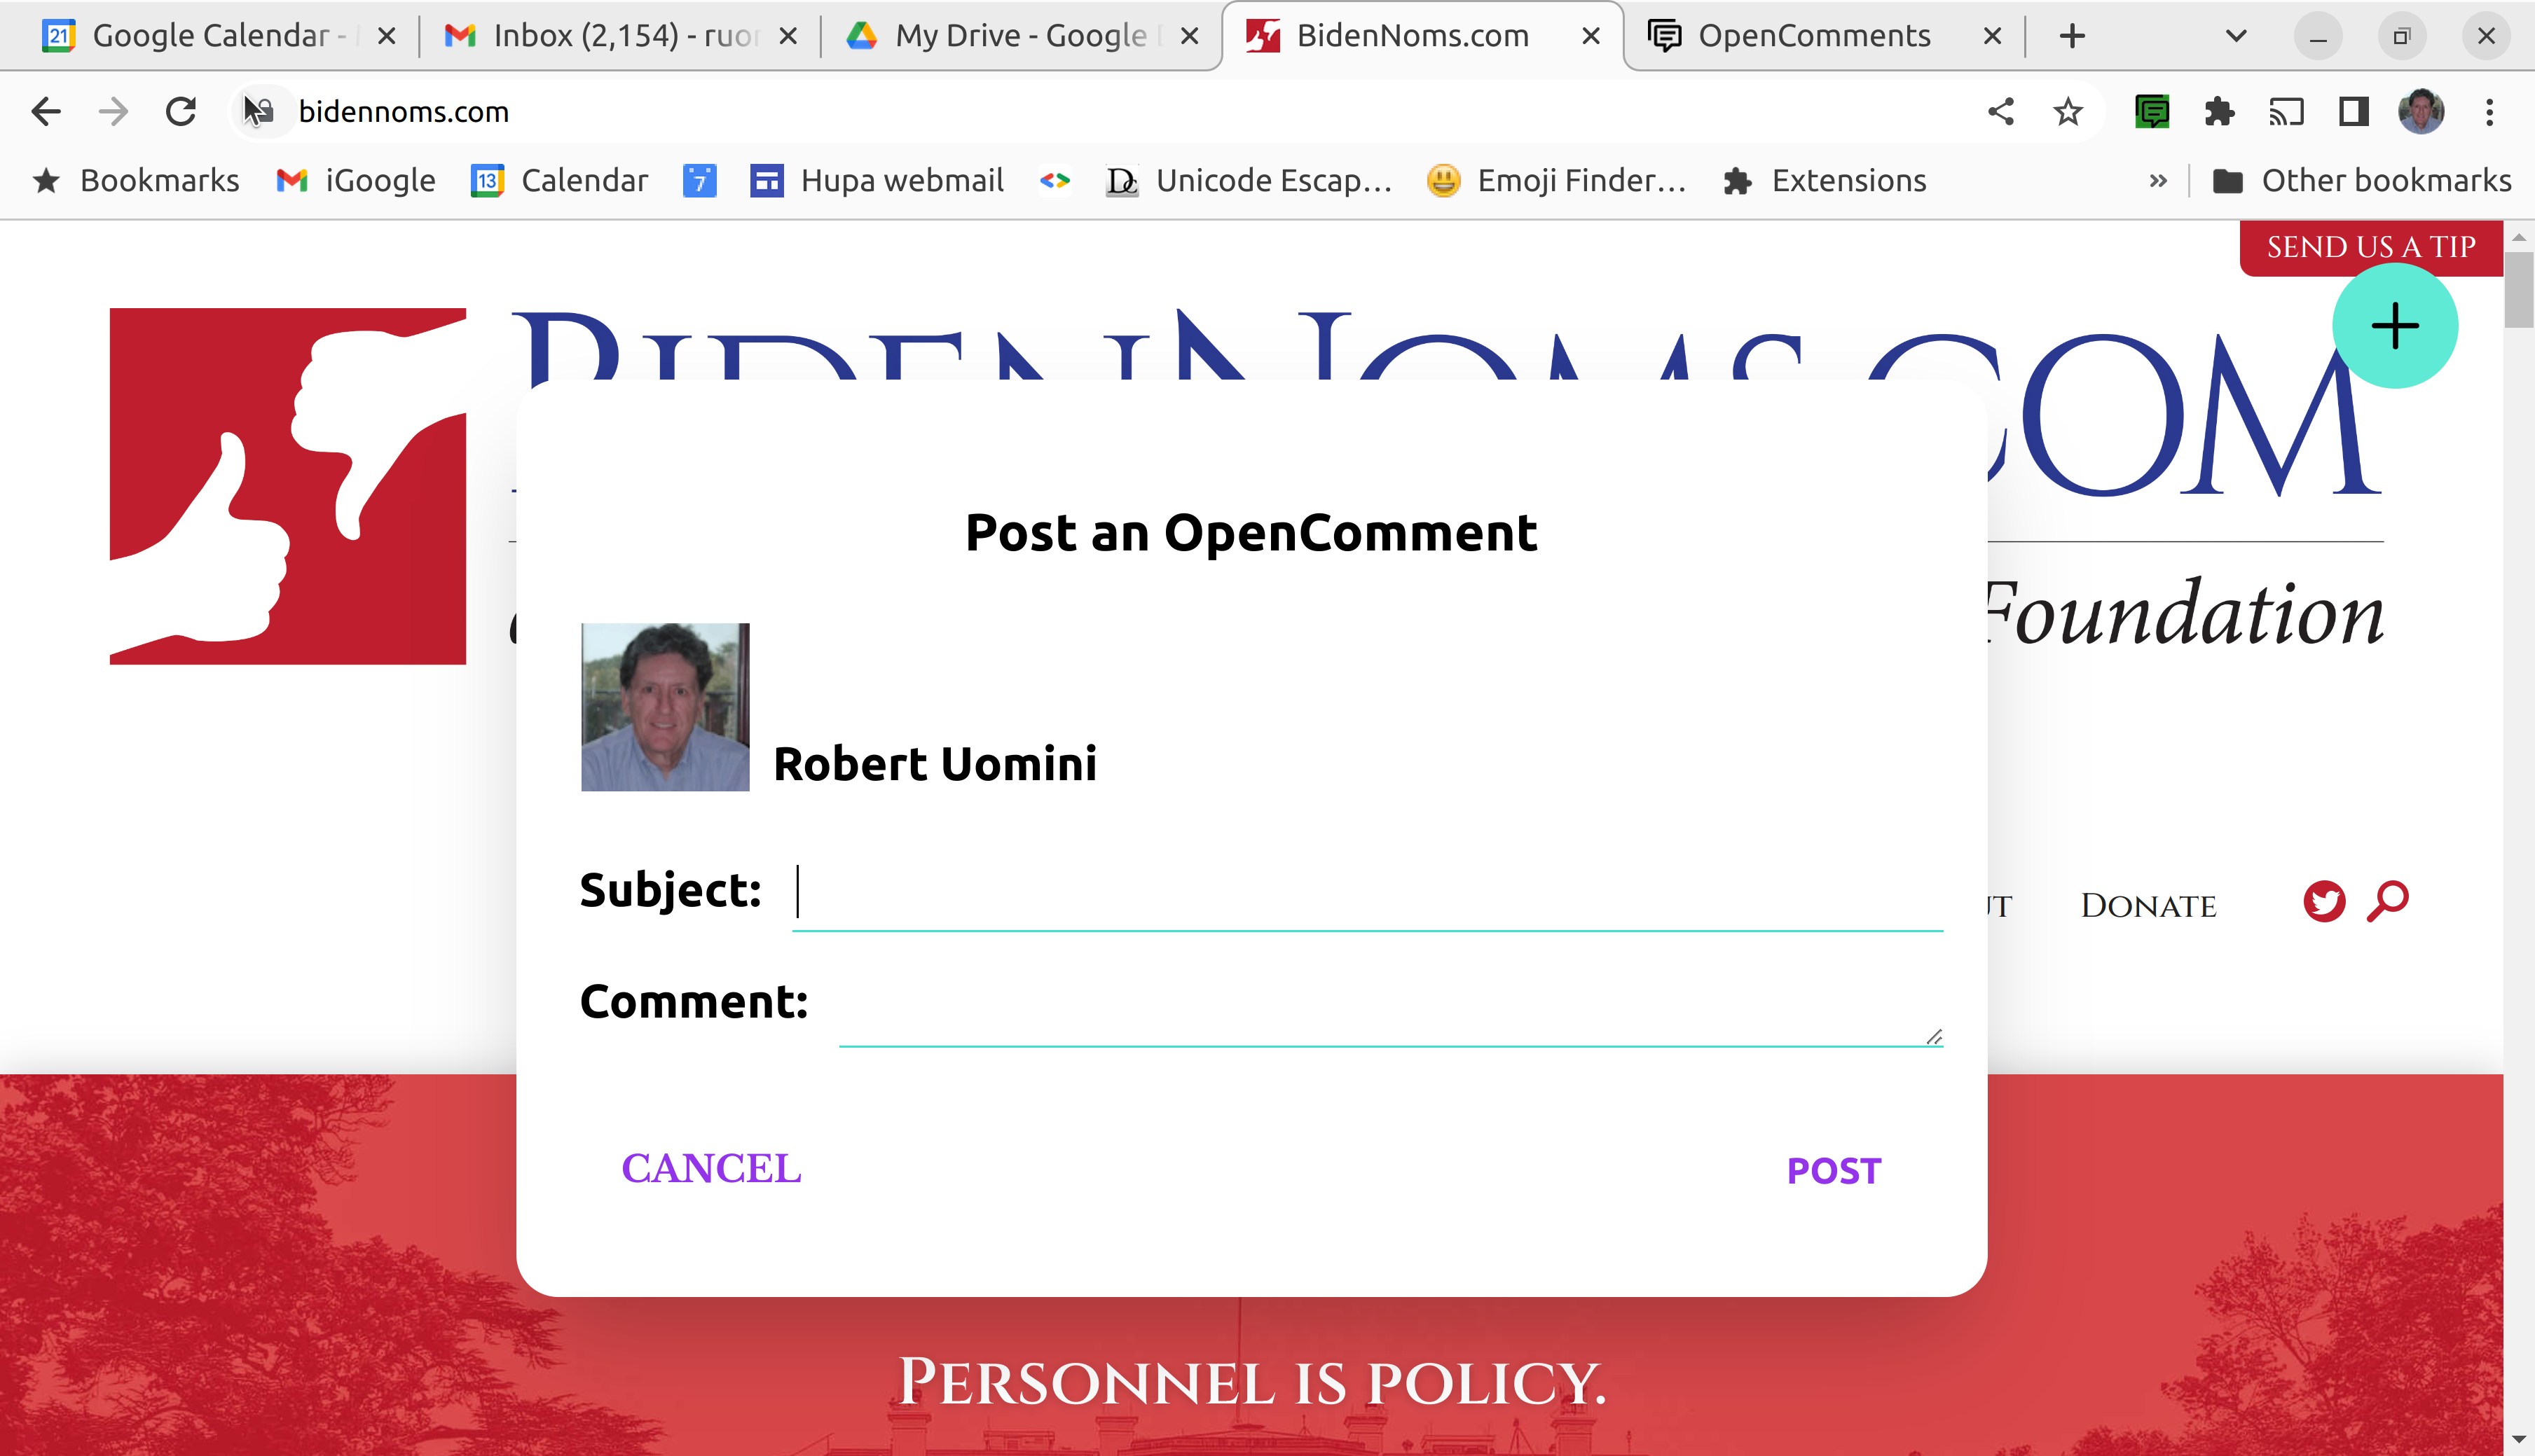This screenshot has height=1456, width=2535.
Task: Click the Cast media icon
Action: tap(2286, 111)
